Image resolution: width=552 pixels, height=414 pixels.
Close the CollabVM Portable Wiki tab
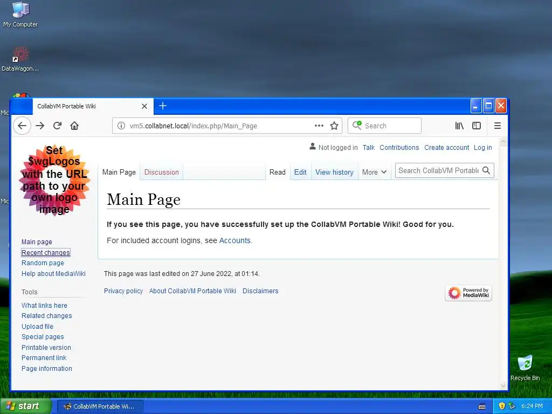[144, 106]
